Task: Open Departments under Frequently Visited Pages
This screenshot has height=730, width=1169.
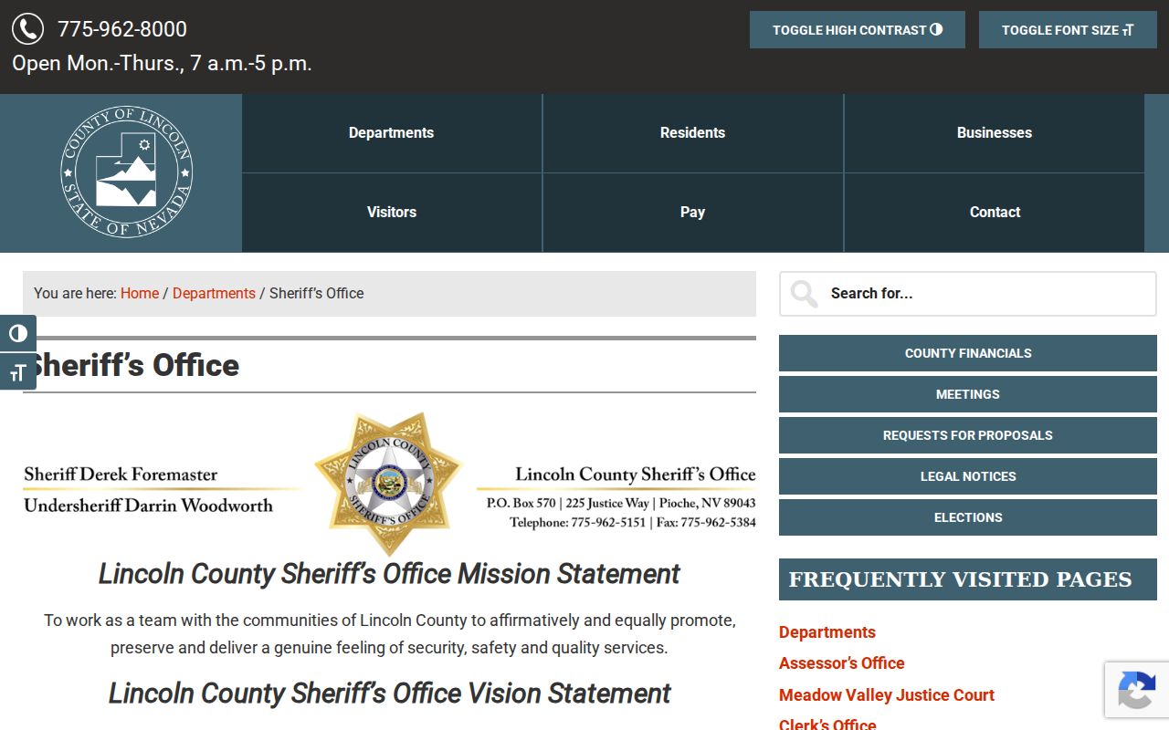Action: click(827, 632)
